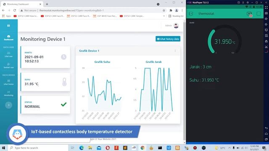The image size is (269, 151).
Task: Collapse the NoxPlayer side toolbar chevrons
Action: click(x=266, y=3)
